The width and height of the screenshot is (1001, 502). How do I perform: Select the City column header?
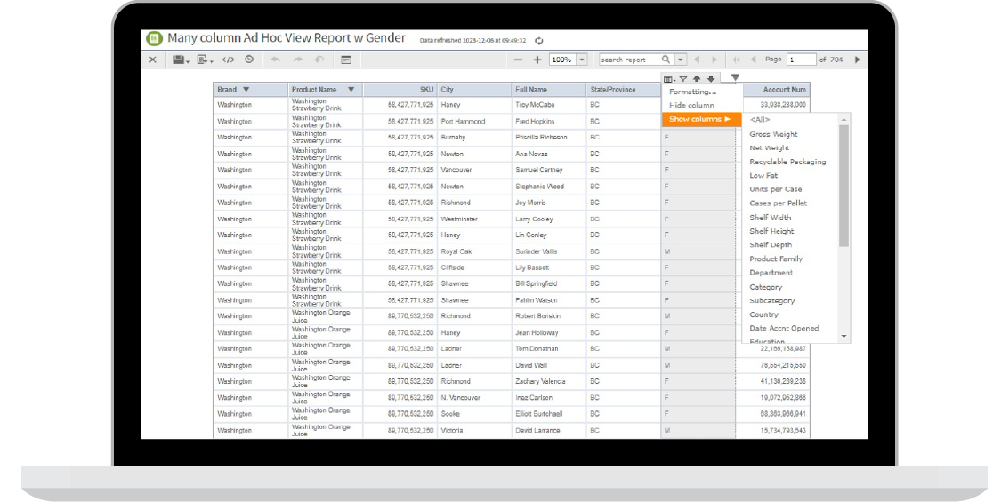pos(474,90)
